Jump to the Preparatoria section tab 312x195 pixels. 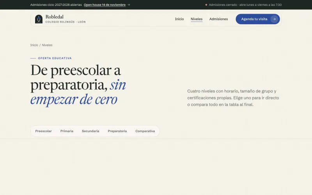[x=117, y=131]
